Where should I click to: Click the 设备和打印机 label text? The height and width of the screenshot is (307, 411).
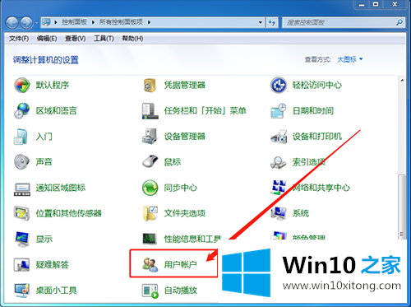317,137
